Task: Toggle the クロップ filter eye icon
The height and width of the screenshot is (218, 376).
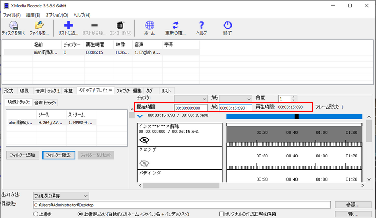Action: [144, 163]
